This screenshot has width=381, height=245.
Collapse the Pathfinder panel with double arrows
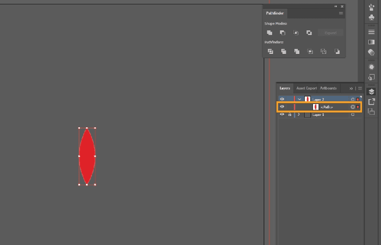point(336,7)
